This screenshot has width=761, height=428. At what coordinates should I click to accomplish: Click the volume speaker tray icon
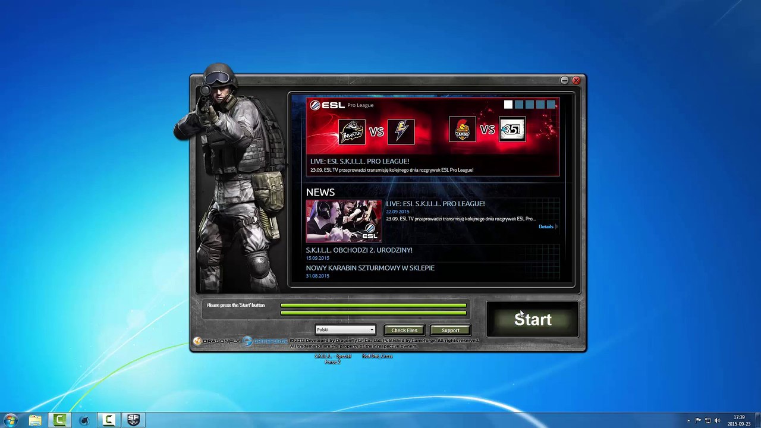717,420
